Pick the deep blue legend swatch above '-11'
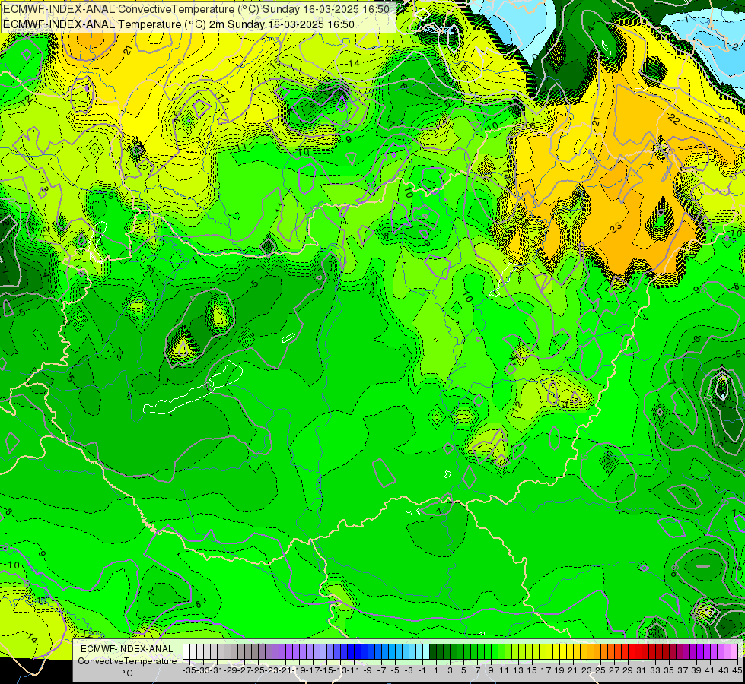 [358, 651]
